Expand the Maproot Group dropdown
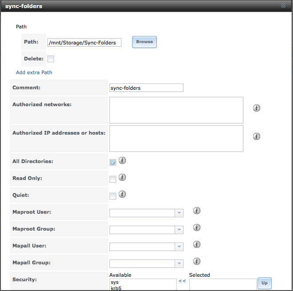The height and width of the screenshot is (291, 293). 179,230
